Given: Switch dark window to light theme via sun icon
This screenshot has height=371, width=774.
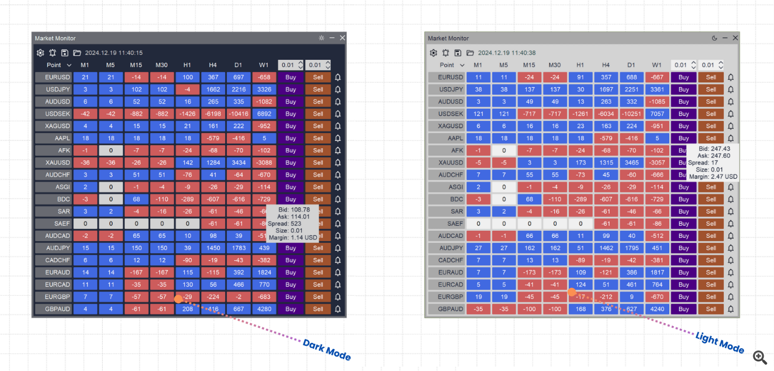Looking at the screenshot, I should [x=321, y=38].
